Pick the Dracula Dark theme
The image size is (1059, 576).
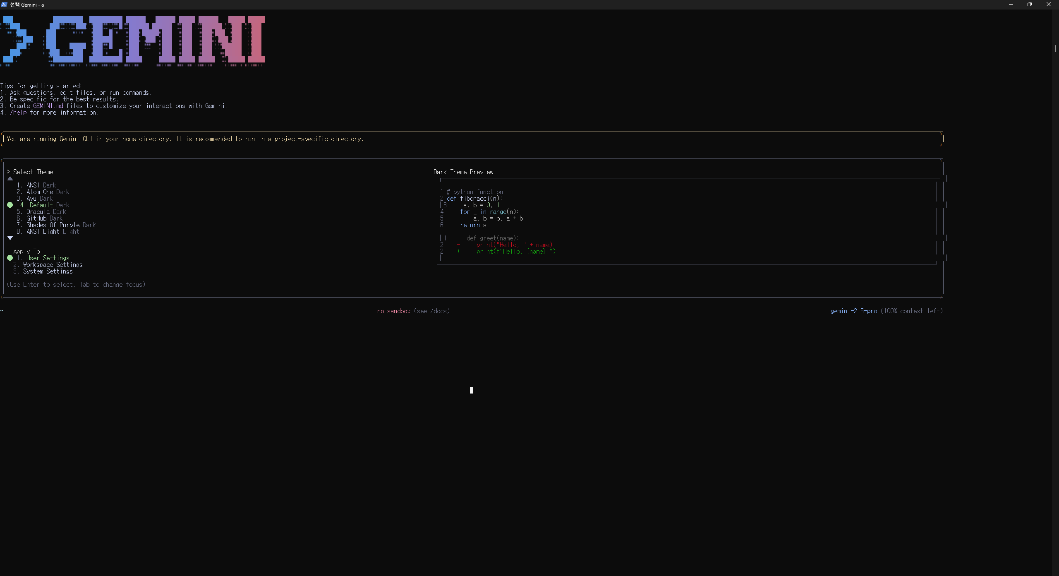pos(46,212)
